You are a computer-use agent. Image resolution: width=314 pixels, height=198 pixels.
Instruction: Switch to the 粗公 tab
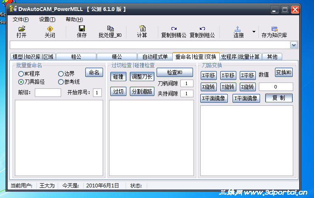[x=76, y=57]
